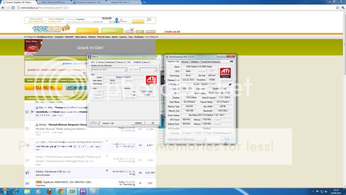Launch Internet Explorer from the taskbar
The height and width of the screenshot is (195, 346).
pyautogui.click(x=16, y=191)
